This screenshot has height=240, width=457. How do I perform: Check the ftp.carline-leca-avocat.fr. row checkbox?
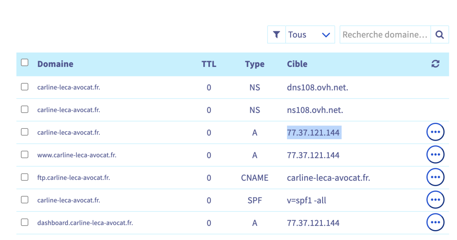(x=25, y=177)
